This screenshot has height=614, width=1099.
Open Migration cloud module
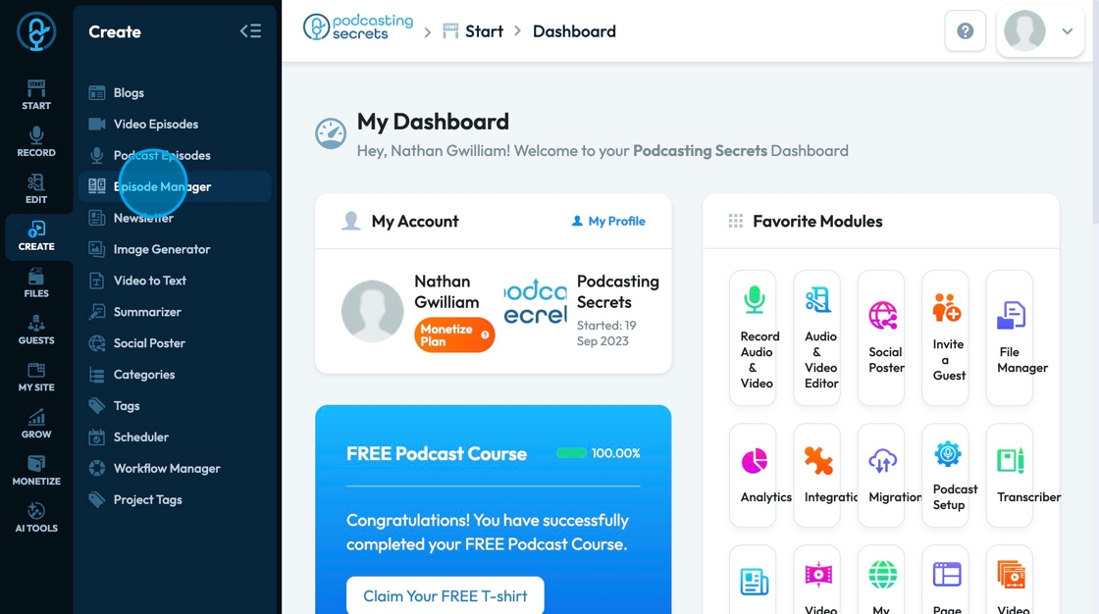tap(881, 476)
